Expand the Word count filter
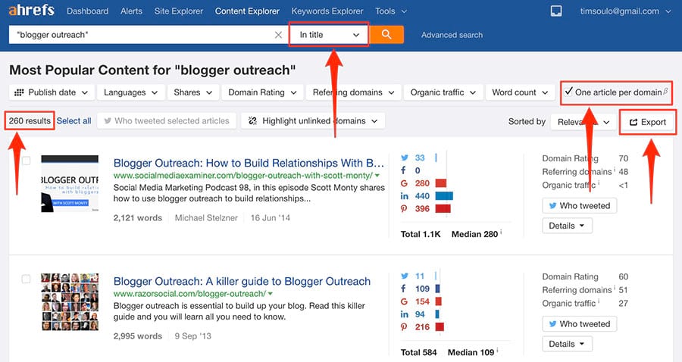The width and height of the screenshot is (682, 362). (520, 92)
